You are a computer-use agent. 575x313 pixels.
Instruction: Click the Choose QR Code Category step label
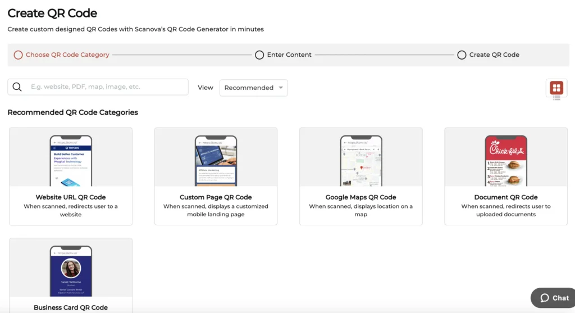(67, 55)
